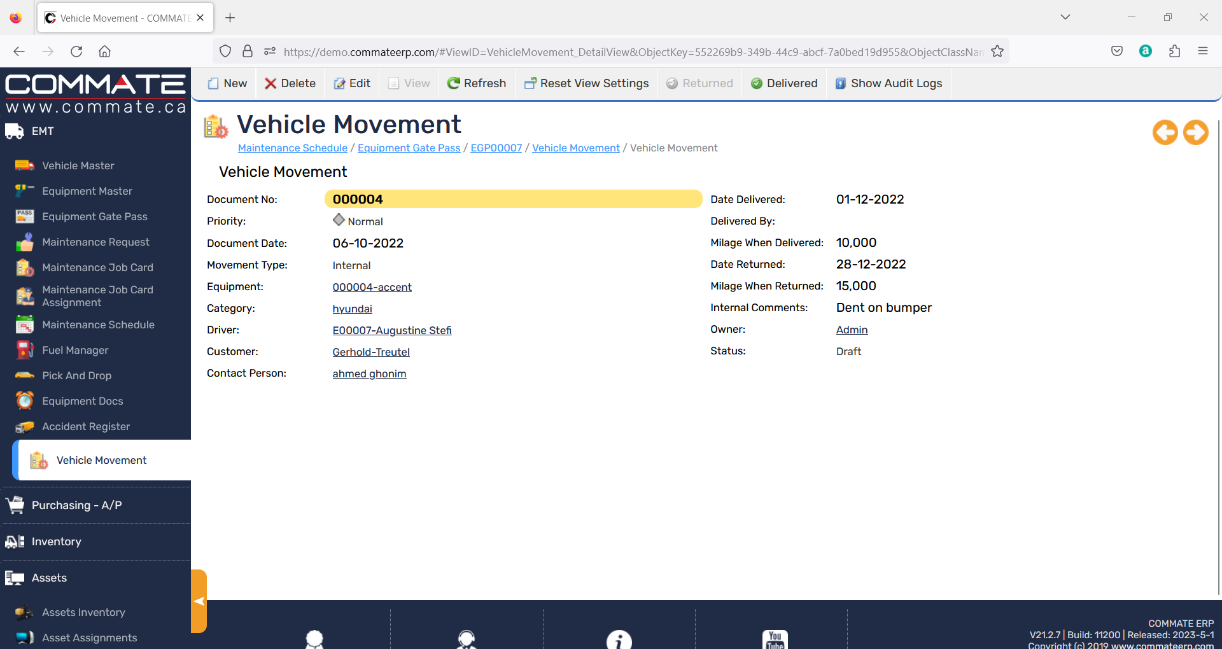Click the COMMATE logo
Image resolution: width=1222 pixels, height=649 pixels.
95,93
